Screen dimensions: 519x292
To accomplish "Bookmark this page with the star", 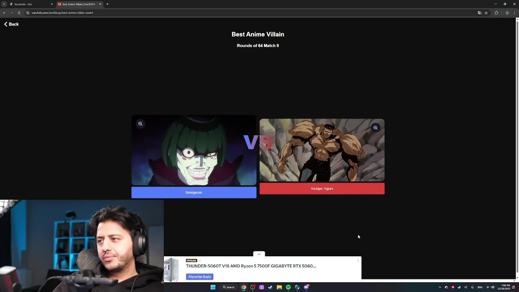I will tap(486, 13).
